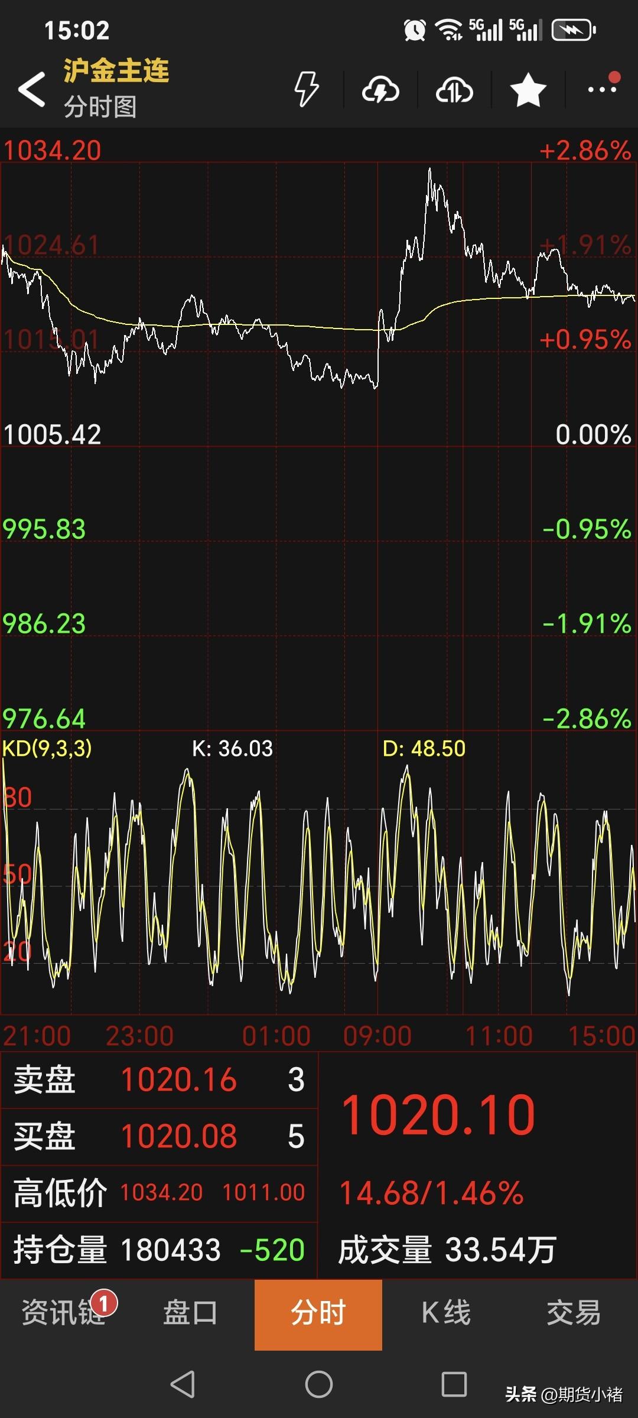
Task: Tap the notification badge on 资讯链
Action: [x=104, y=1303]
